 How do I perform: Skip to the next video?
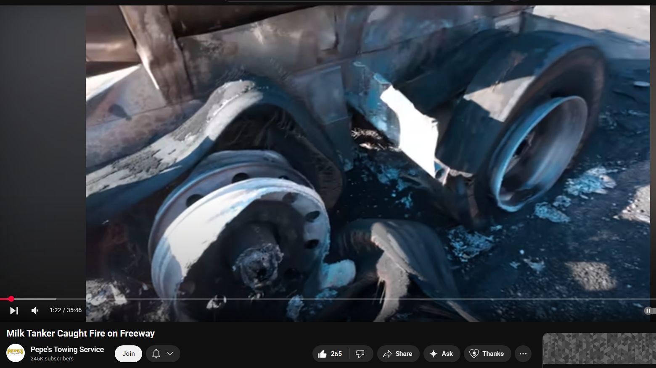point(14,311)
